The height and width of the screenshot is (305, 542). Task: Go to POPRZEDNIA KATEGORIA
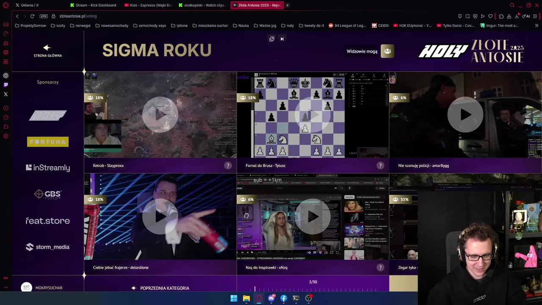point(160,288)
